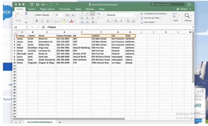This screenshot has width=208, height=126.
Task: Expand the formula bar arrow
Action: 193,27
